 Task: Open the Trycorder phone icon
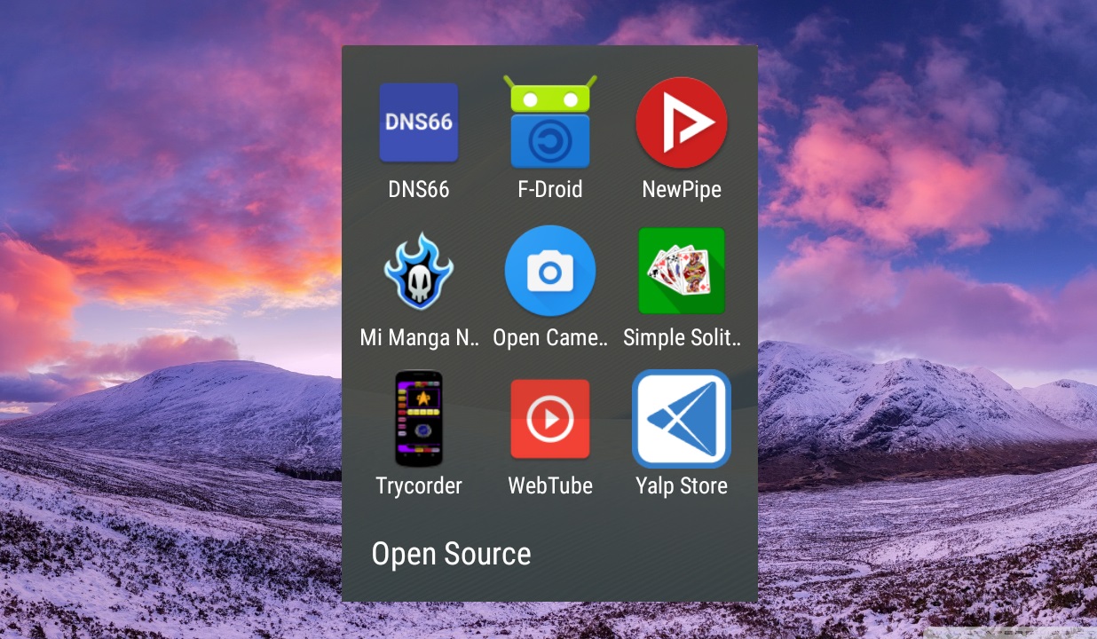[x=419, y=418]
